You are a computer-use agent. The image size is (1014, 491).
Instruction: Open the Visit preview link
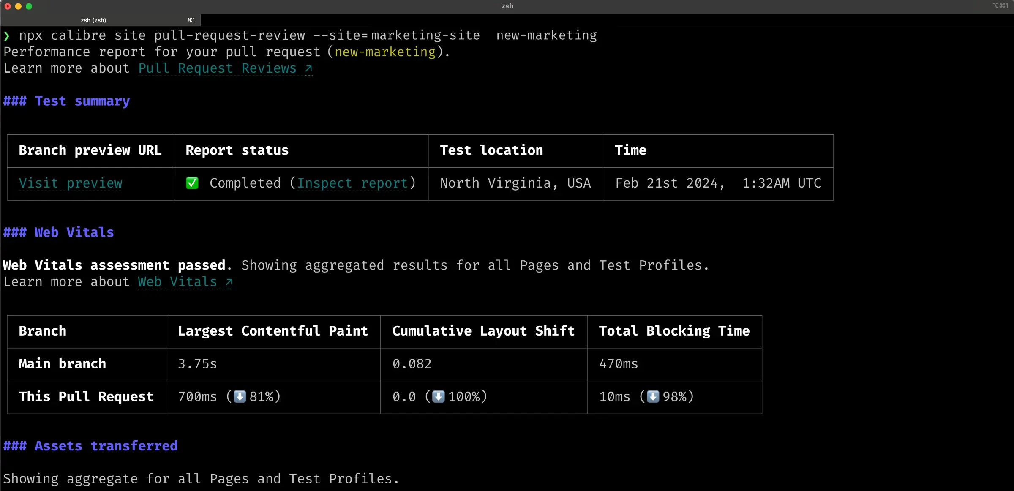coord(71,183)
